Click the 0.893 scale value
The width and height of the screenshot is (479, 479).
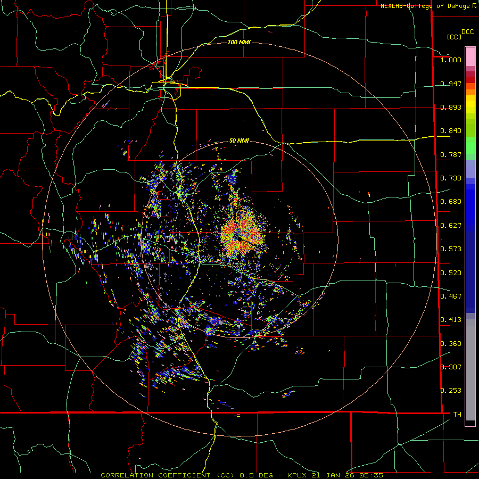(x=451, y=107)
